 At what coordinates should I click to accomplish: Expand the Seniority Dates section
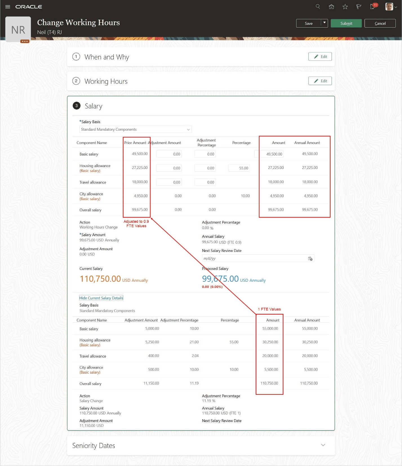tap(323, 445)
